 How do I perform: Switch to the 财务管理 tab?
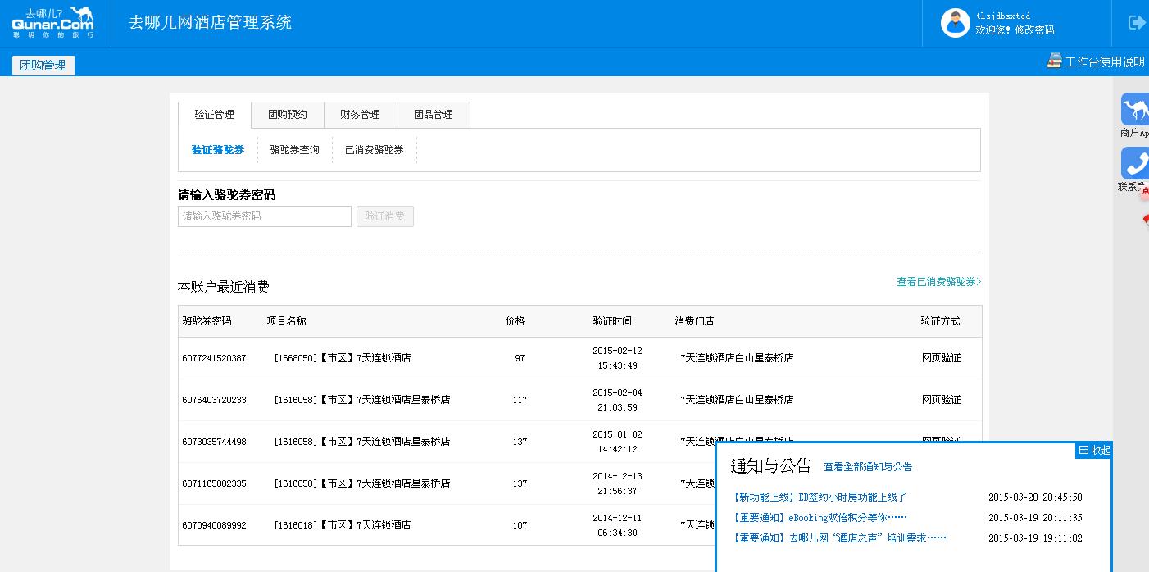(361, 115)
